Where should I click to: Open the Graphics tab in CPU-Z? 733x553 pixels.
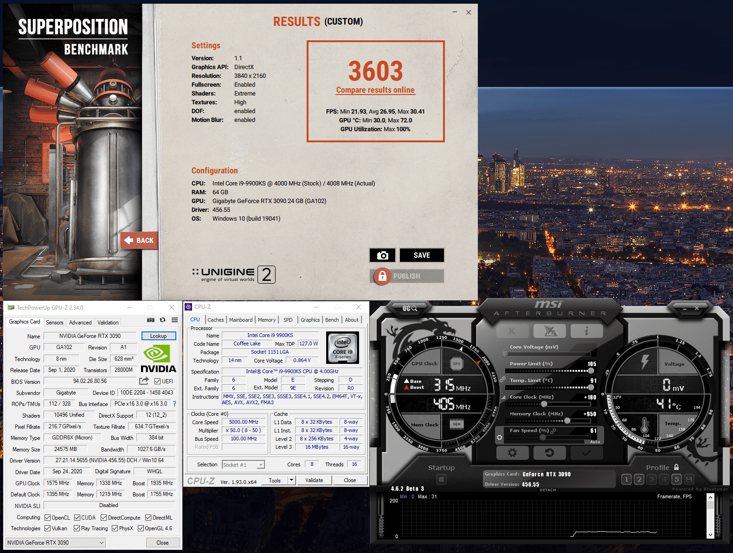tap(310, 320)
